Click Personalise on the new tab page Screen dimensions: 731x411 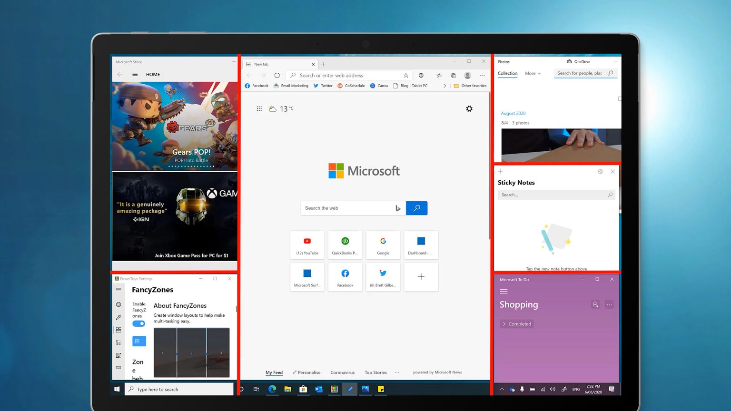click(306, 372)
